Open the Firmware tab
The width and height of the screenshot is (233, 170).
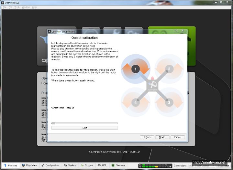point(118,165)
